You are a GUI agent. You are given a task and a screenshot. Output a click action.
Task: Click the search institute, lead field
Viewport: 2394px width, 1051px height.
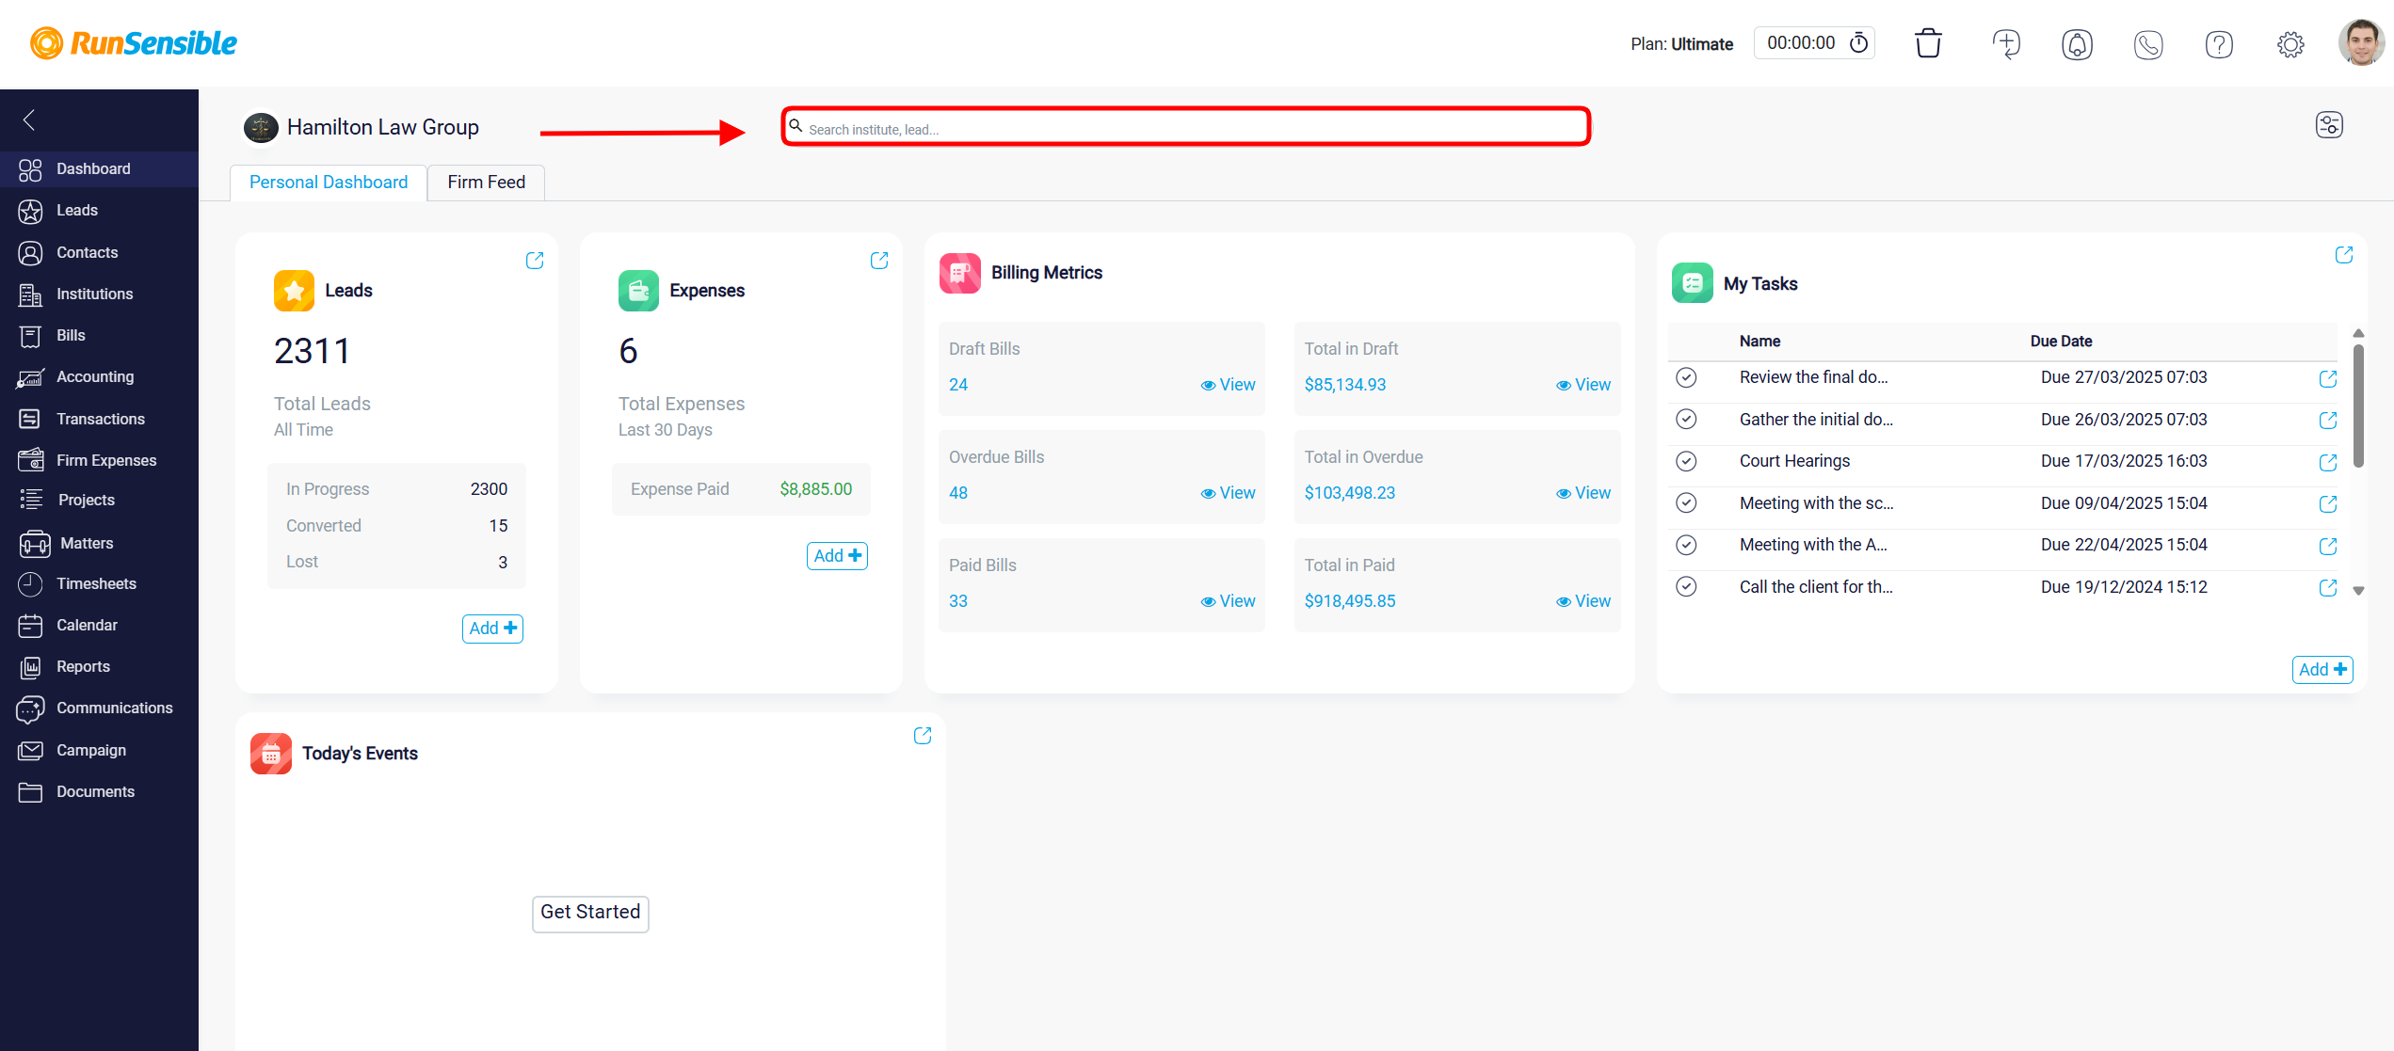[1186, 127]
